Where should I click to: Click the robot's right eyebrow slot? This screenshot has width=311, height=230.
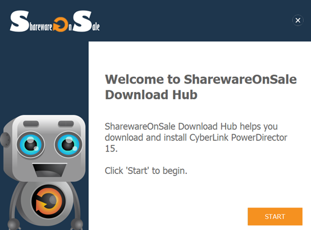pos(66,123)
